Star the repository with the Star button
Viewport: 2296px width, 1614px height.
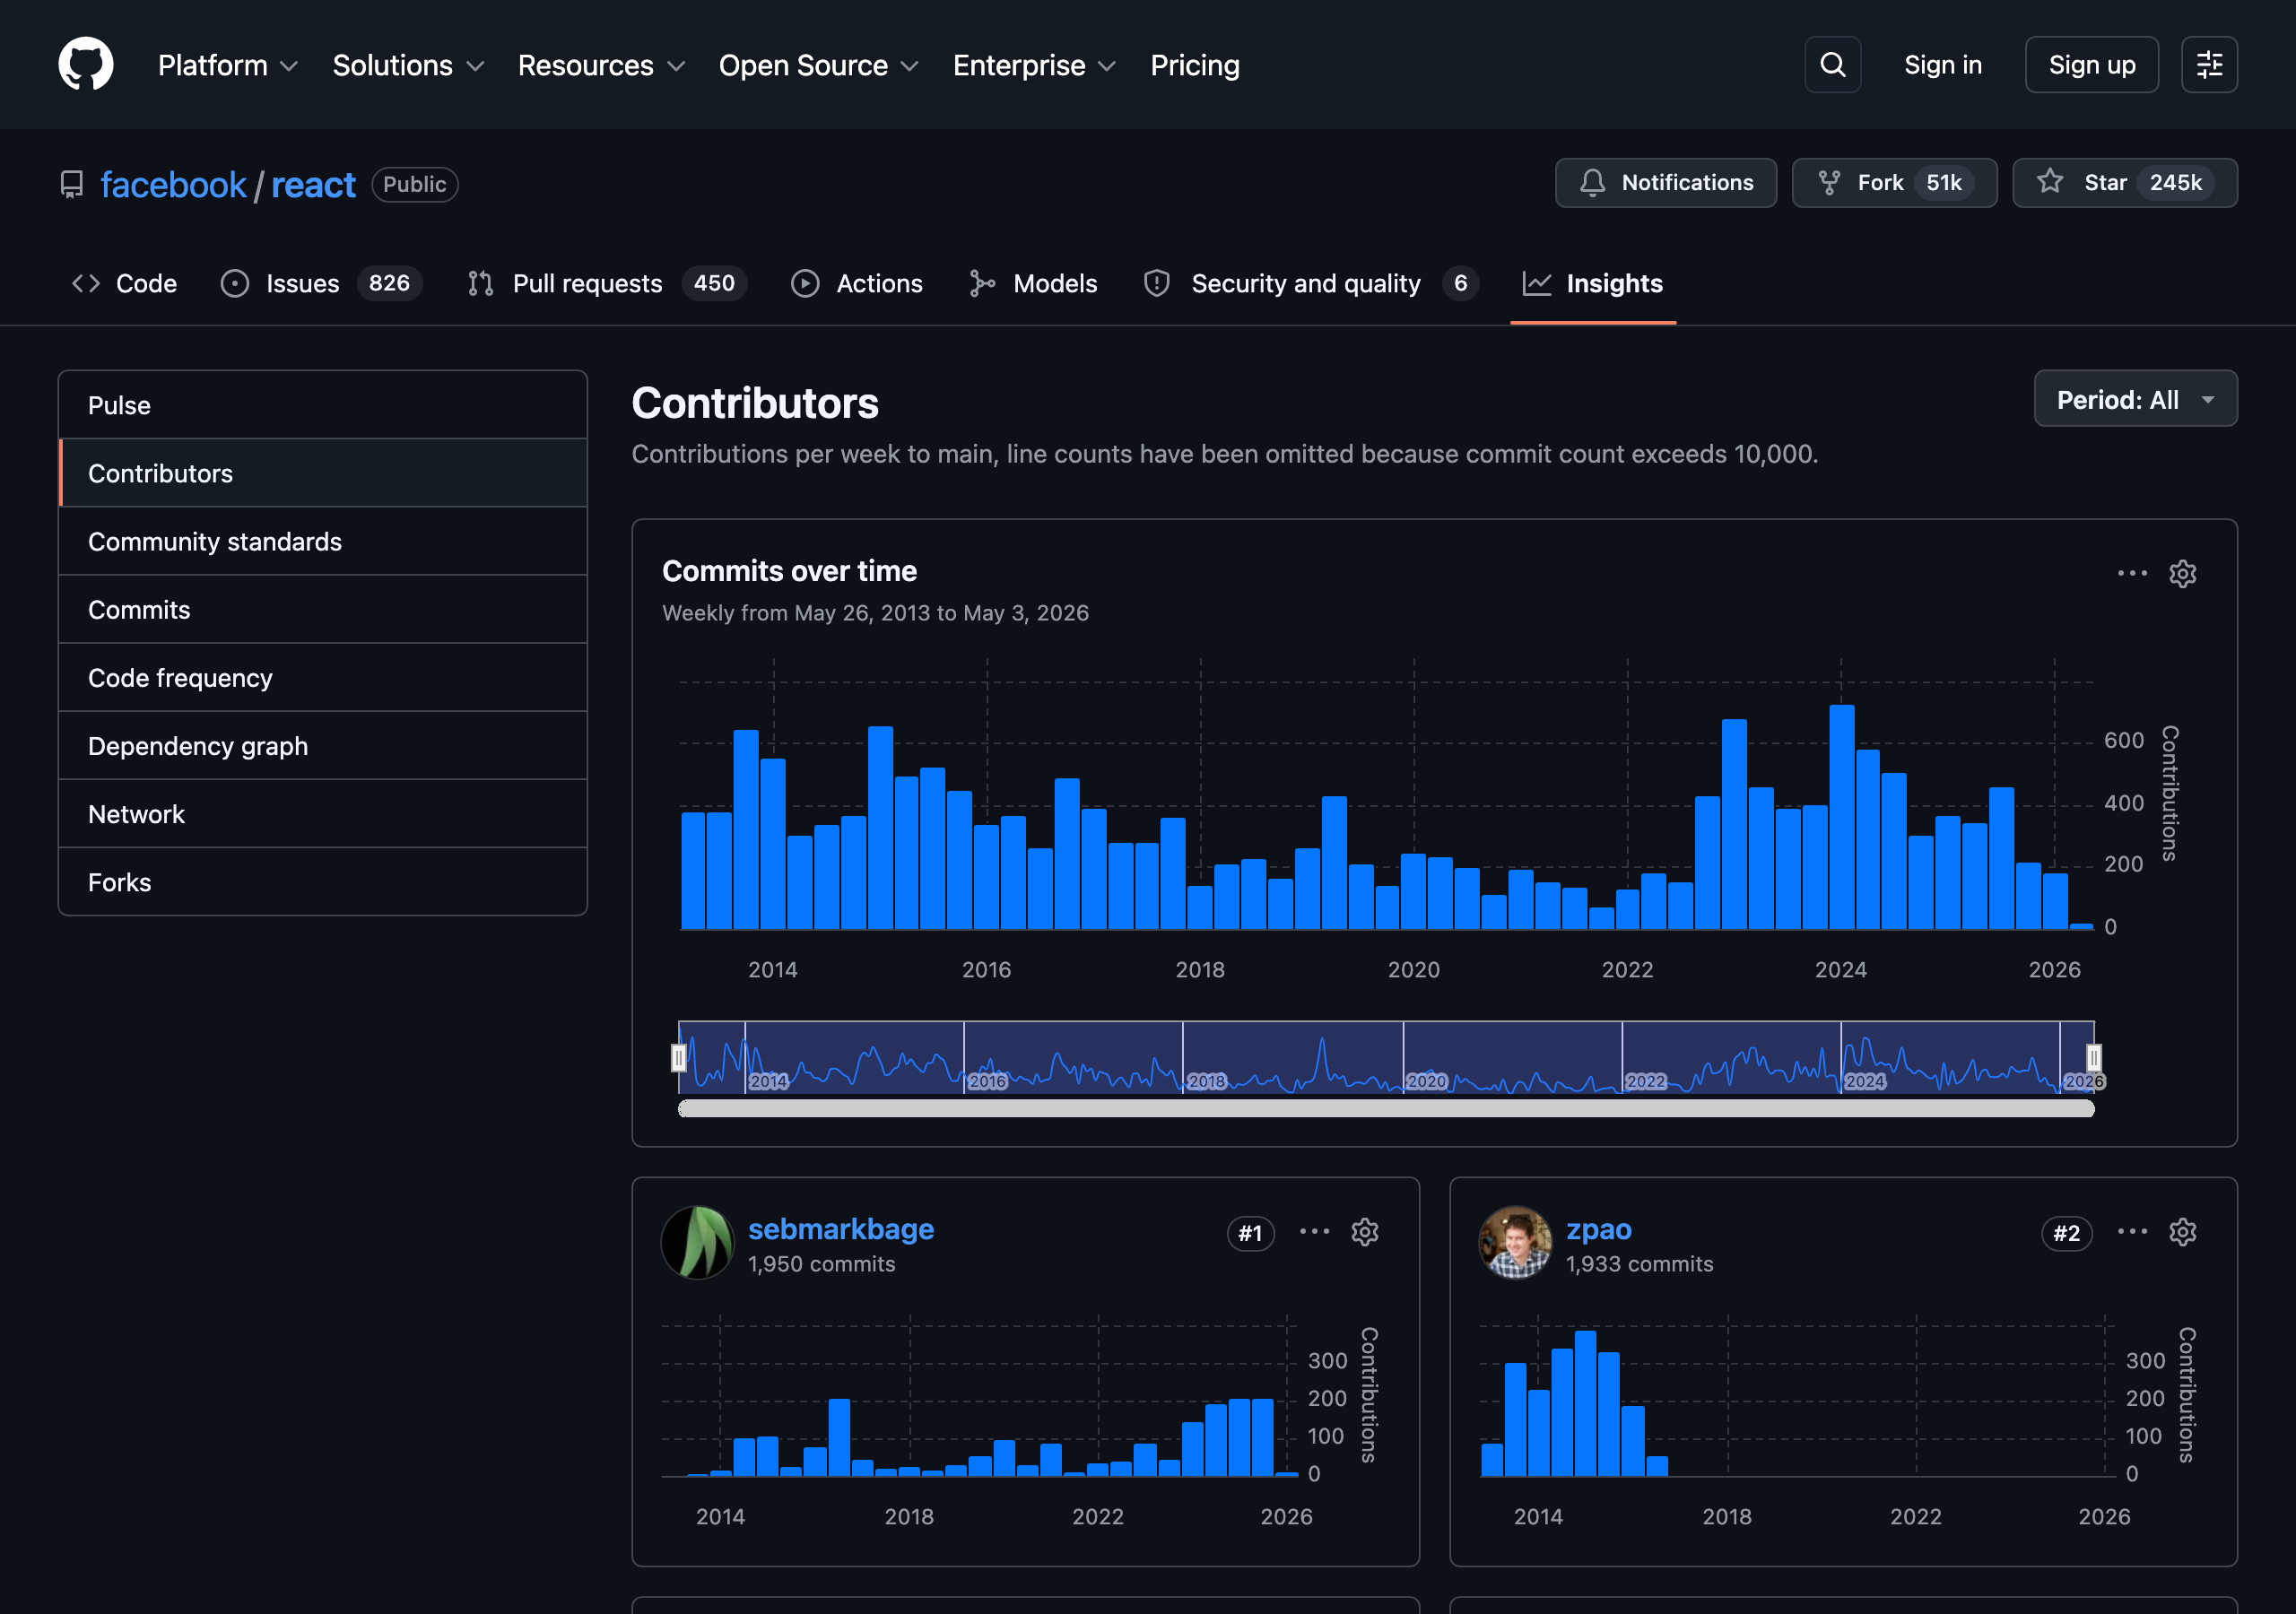(x=2124, y=183)
